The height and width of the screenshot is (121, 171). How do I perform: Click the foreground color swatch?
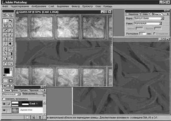(x=7, y=71)
